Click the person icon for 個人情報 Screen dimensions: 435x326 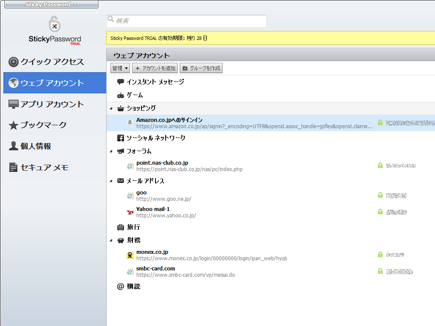click(13, 146)
